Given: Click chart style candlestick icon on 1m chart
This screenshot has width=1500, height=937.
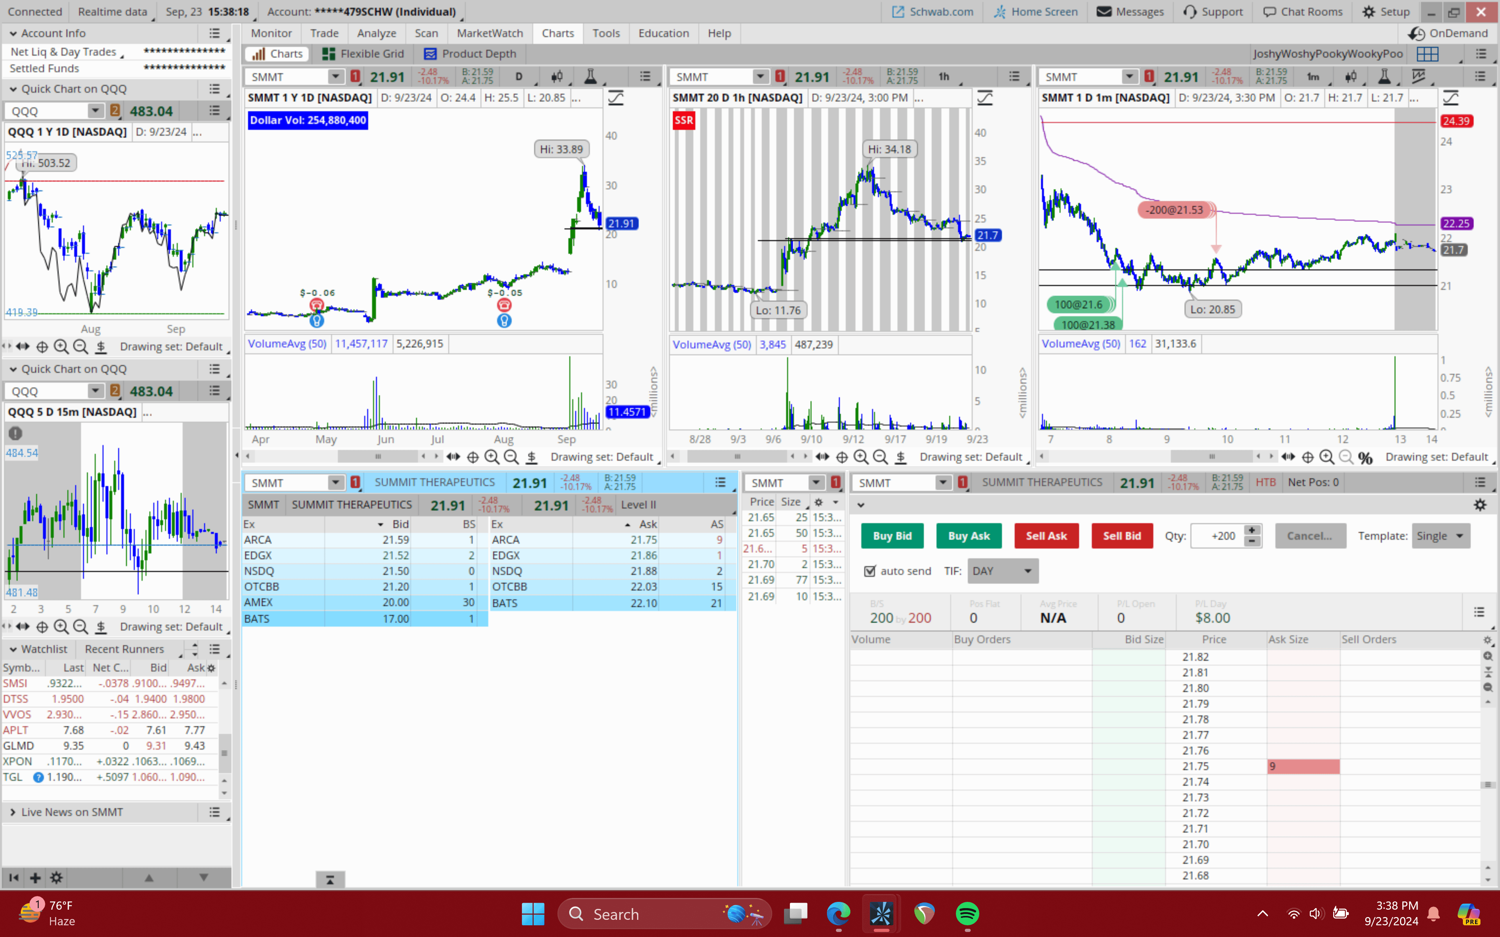Looking at the screenshot, I should pyautogui.click(x=1351, y=77).
